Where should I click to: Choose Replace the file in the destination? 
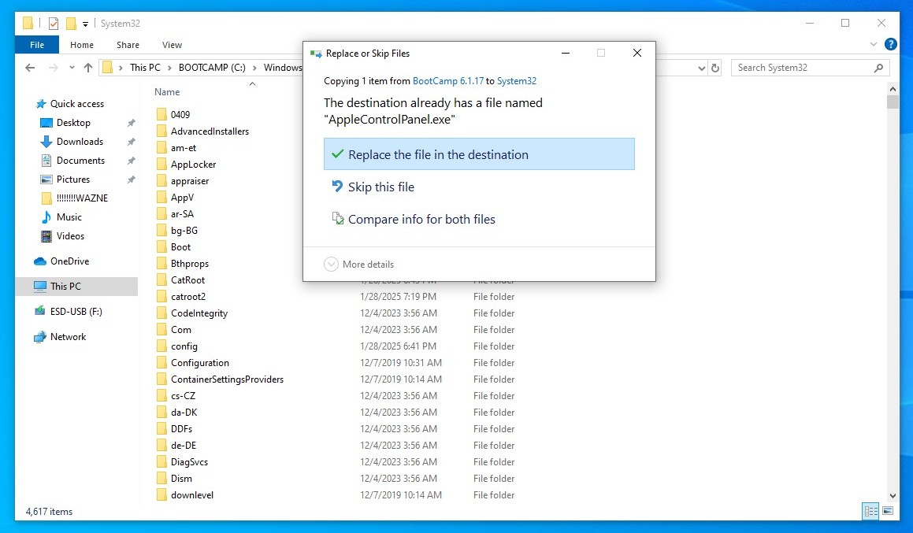point(479,154)
